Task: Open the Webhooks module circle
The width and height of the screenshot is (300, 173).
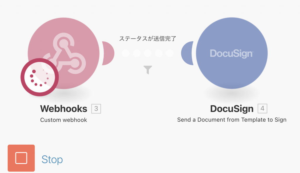Action: coord(64,53)
